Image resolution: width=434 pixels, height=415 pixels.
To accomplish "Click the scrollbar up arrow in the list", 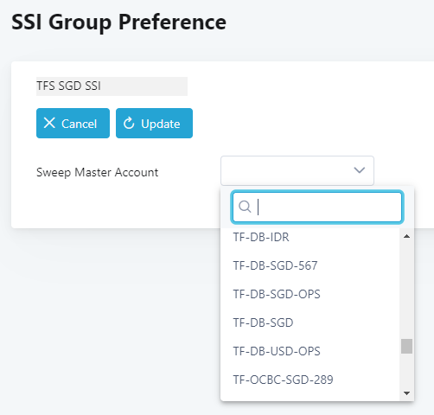I will point(406,236).
